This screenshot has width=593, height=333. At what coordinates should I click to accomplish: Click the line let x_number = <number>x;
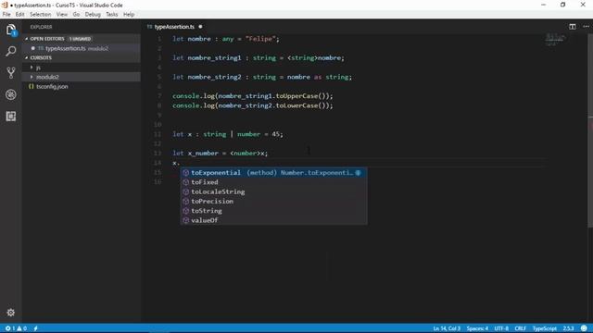click(x=221, y=154)
